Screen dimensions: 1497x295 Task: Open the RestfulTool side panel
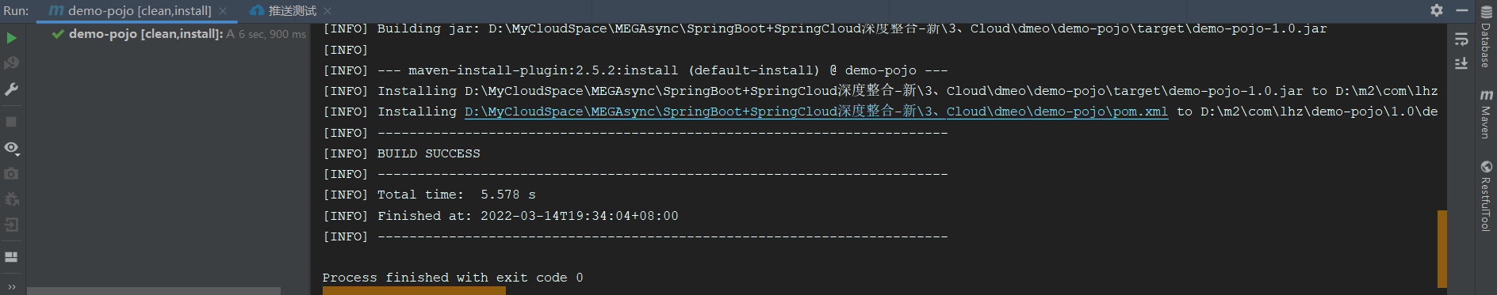[x=1486, y=195]
